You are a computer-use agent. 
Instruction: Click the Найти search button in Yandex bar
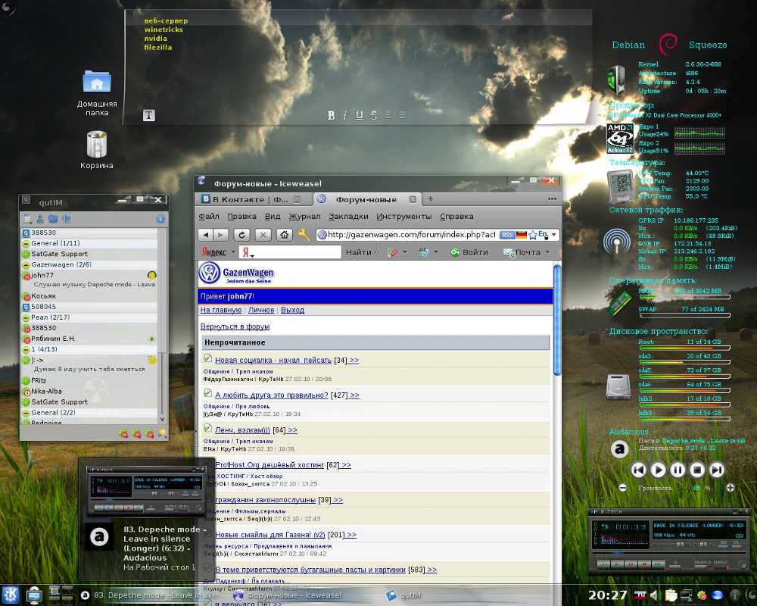pyautogui.click(x=359, y=252)
